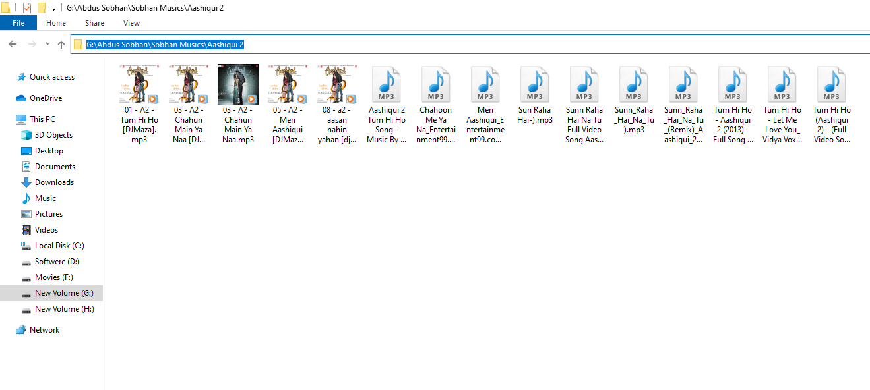The image size is (870, 390).
Task: Select Sunn_Raha_Hai_Na_Tu_(Remix) MP3 icon
Action: [x=683, y=84]
